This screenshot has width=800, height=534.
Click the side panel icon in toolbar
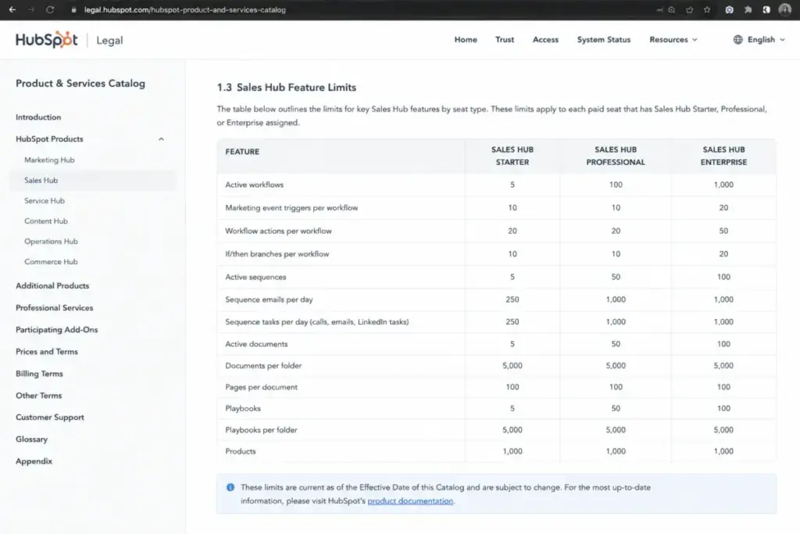(x=766, y=9)
